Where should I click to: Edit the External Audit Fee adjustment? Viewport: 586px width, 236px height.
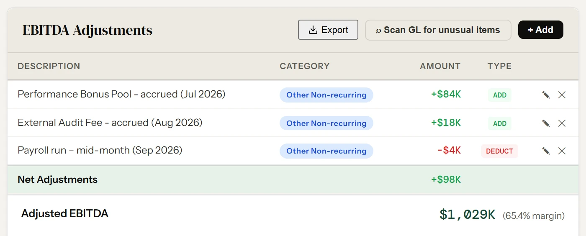pos(546,123)
